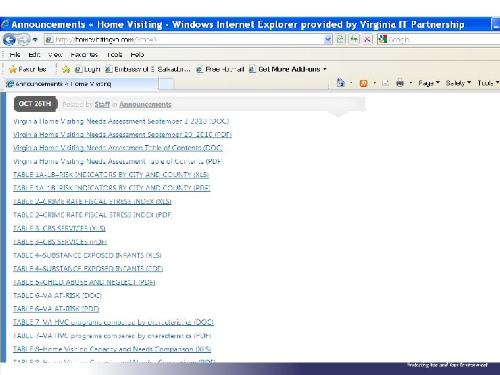The height and width of the screenshot is (375, 500).
Task: Open Needs Assessment September 20 2010 PDF
Action: click(122, 135)
